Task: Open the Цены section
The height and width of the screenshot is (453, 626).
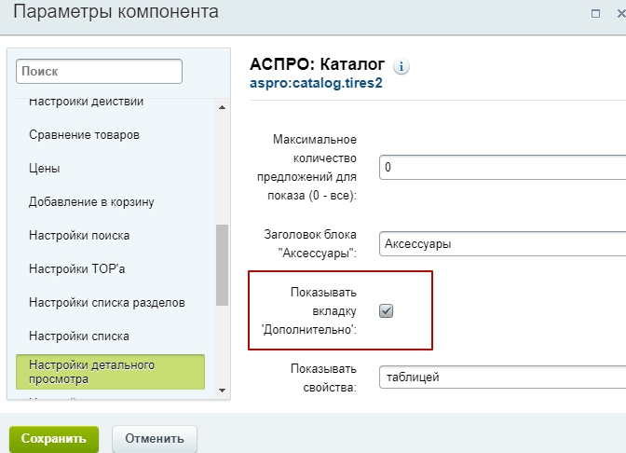Action: click(x=45, y=168)
